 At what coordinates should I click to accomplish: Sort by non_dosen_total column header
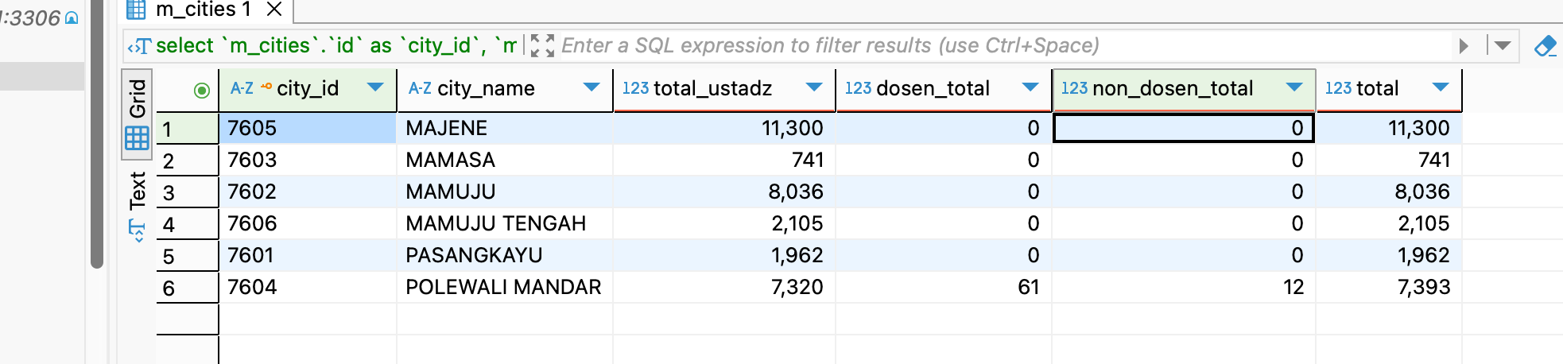tap(1172, 88)
